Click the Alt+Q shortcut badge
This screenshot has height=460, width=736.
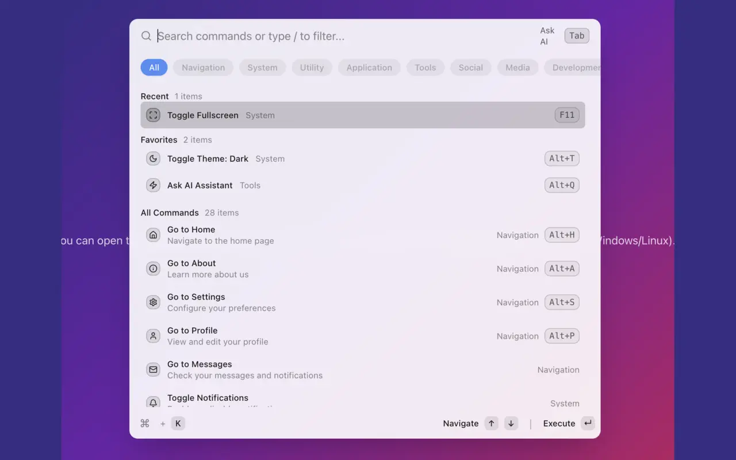tap(562, 185)
